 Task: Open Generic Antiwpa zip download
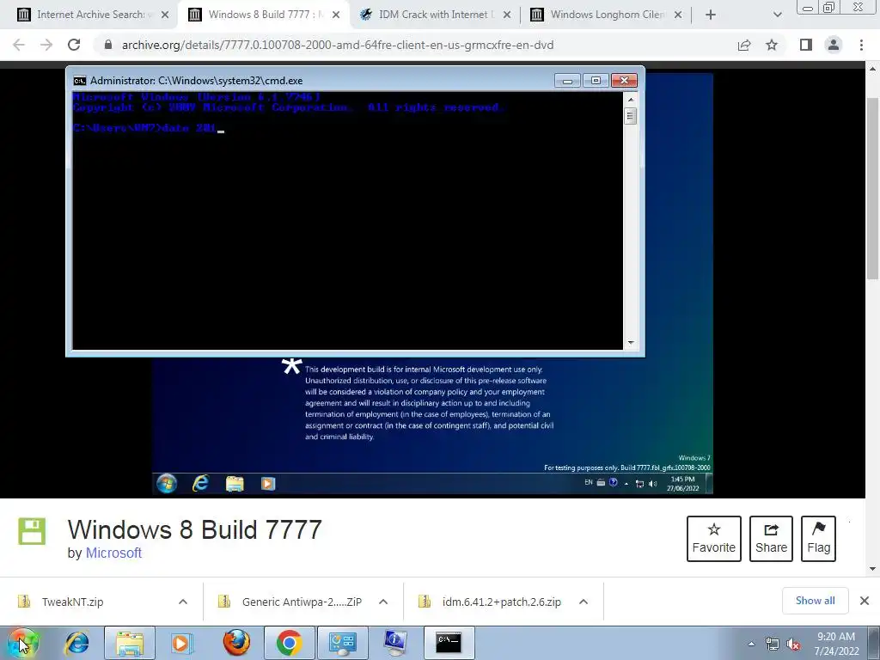[x=302, y=602]
